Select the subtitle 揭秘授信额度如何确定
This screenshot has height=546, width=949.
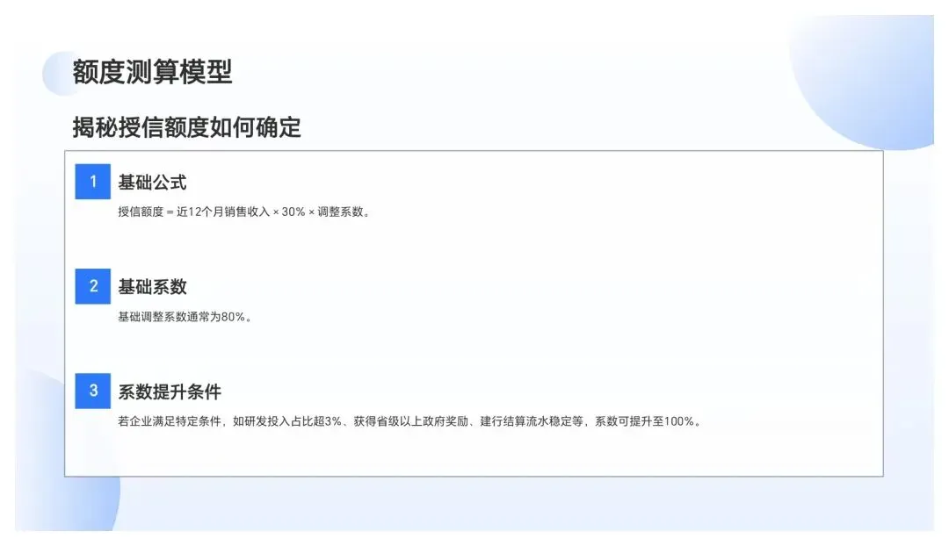[186, 127]
